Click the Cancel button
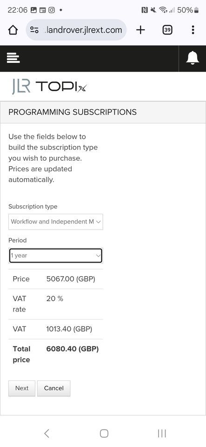This screenshot has height=447, width=206. pyautogui.click(x=54, y=388)
